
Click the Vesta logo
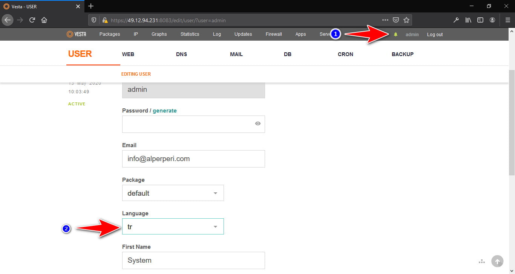(76, 34)
